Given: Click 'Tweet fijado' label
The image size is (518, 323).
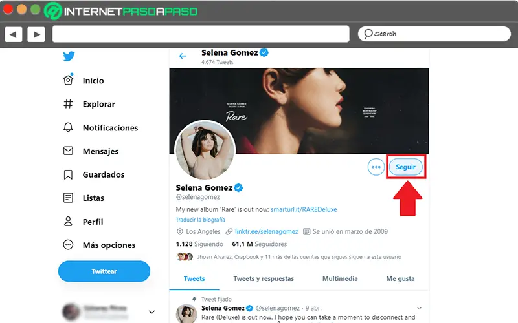Looking at the screenshot, I should 216,299.
